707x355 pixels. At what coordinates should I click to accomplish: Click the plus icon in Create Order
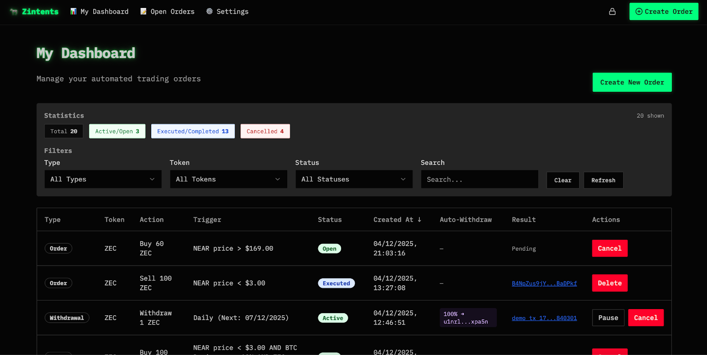click(x=639, y=11)
